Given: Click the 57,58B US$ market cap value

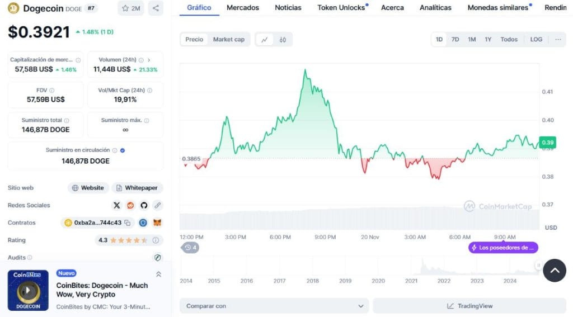Looking at the screenshot, I should (34, 69).
